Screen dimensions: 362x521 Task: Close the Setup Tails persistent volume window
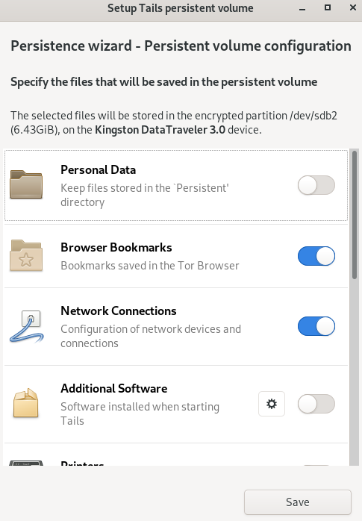pyautogui.click(x=353, y=7)
